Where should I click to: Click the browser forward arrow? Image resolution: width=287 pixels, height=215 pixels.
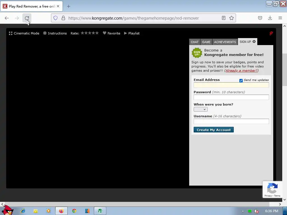click(17, 18)
